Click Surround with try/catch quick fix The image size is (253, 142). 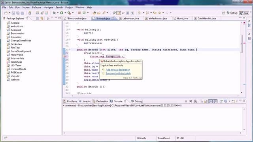(x=118, y=73)
